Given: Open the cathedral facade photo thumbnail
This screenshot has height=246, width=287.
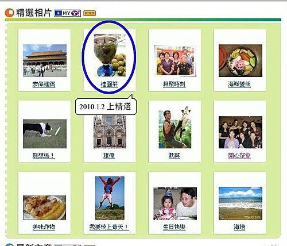Looking at the screenshot, I should 110,132.
